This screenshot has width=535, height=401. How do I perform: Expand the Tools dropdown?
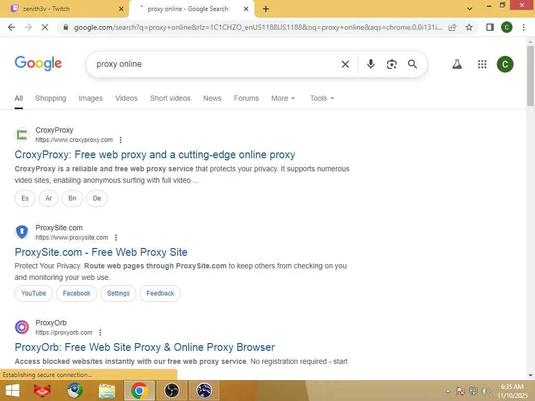click(322, 98)
